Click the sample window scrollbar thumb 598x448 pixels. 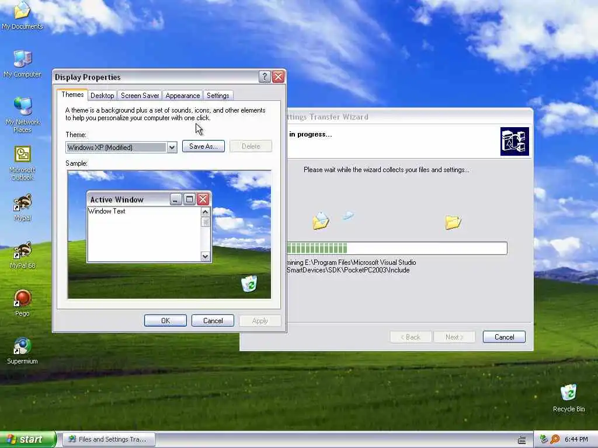(205, 222)
